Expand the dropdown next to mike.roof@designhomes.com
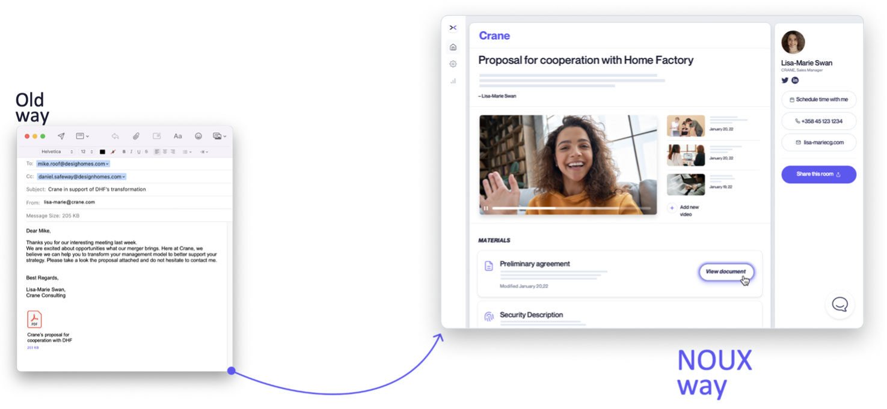Viewport: 887px width, 409px height. click(x=108, y=163)
